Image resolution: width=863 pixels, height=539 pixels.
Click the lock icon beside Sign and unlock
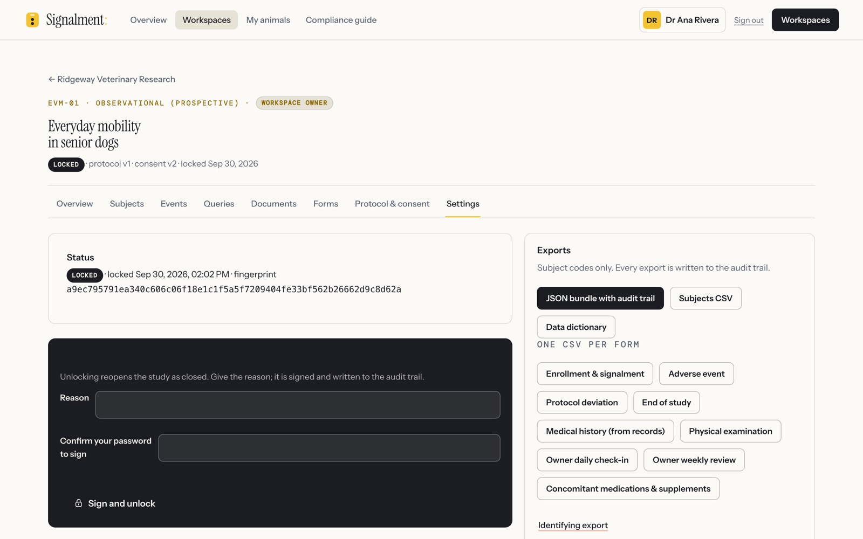point(78,503)
